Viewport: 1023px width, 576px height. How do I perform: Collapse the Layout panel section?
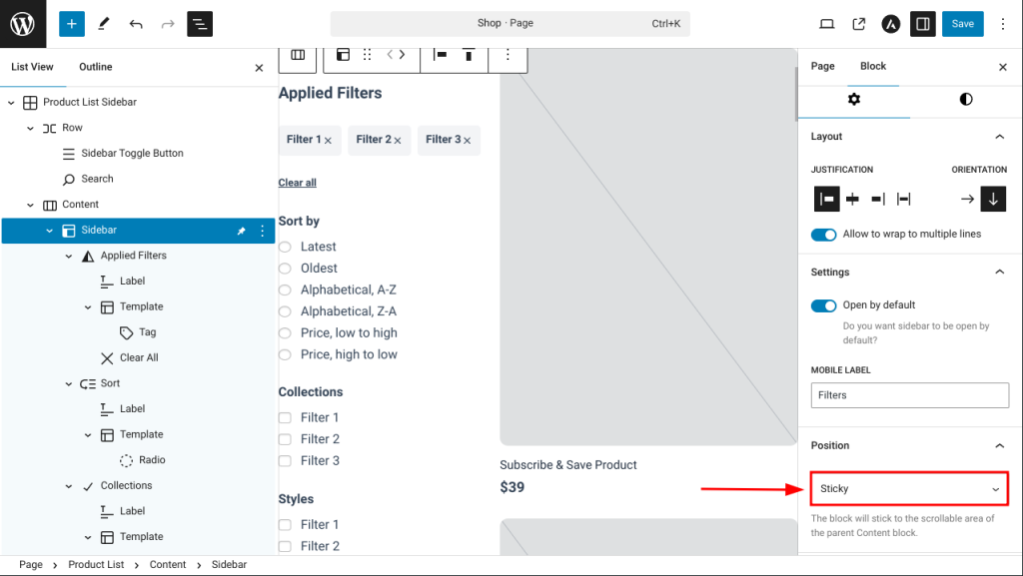coord(999,137)
